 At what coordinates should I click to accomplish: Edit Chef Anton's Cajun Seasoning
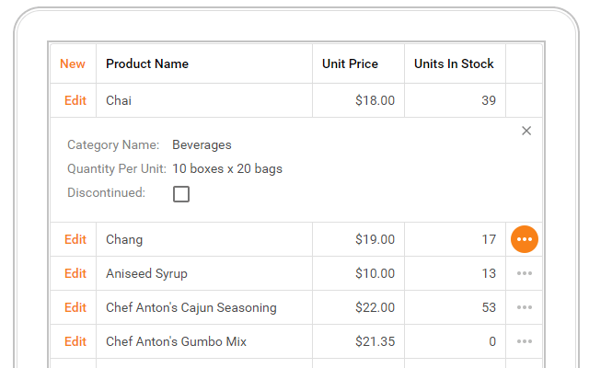click(75, 307)
